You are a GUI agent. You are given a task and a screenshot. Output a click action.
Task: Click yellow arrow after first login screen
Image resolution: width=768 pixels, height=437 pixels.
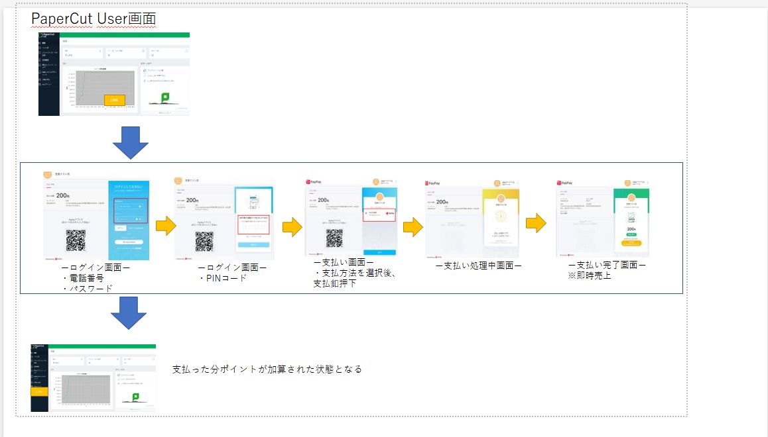pyautogui.click(x=165, y=226)
